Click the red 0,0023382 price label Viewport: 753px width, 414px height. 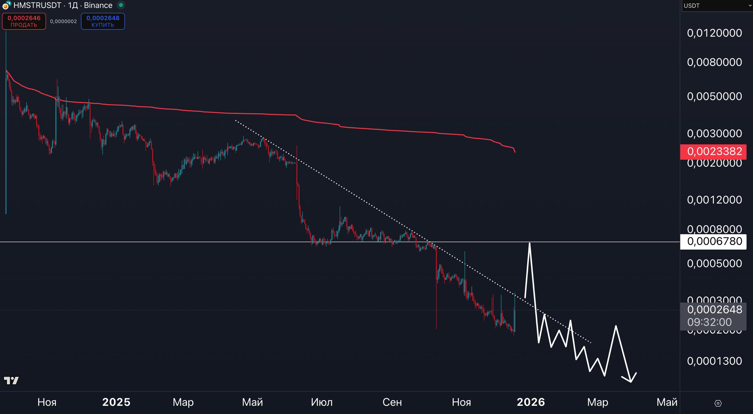pyautogui.click(x=713, y=151)
